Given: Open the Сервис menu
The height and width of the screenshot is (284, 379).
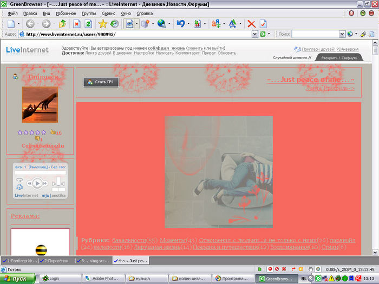Looking at the screenshot, I should 108,14.
